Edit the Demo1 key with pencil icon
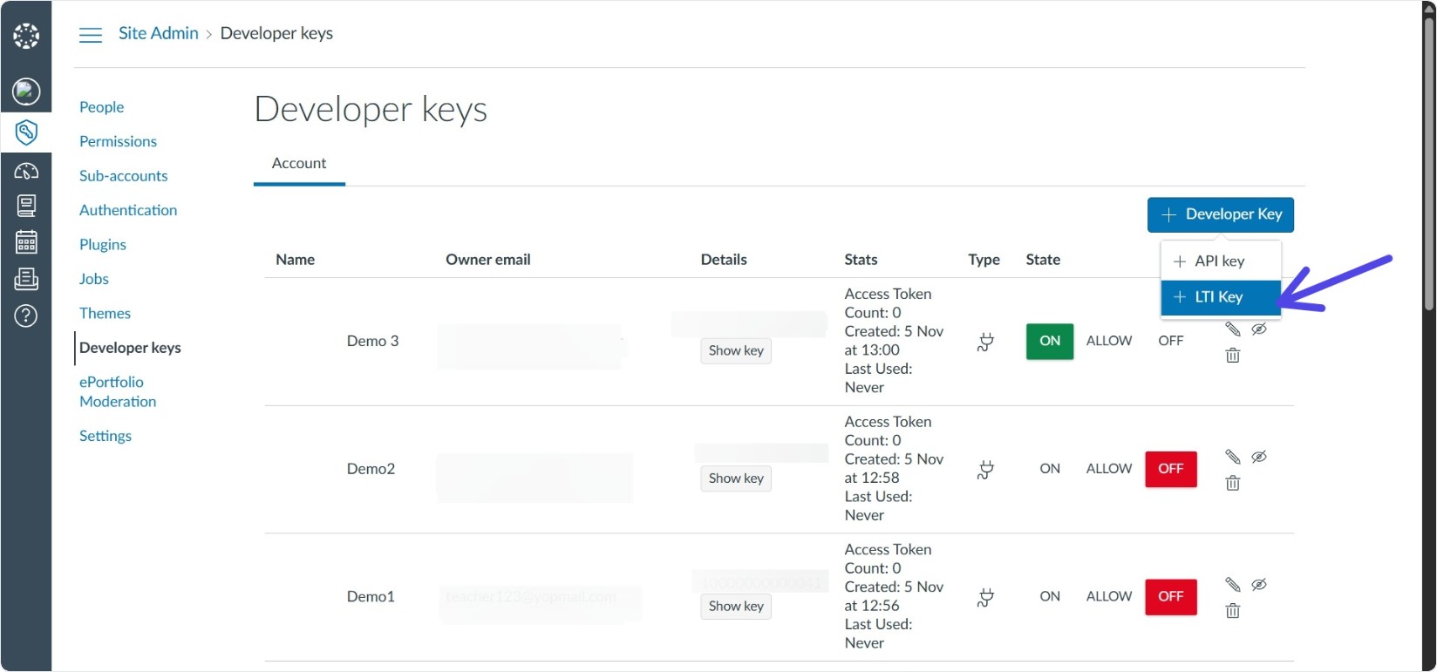 pos(1232,584)
